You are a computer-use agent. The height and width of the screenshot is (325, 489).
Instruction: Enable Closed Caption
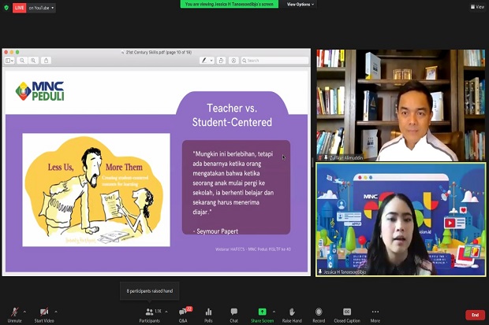pyautogui.click(x=347, y=315)
